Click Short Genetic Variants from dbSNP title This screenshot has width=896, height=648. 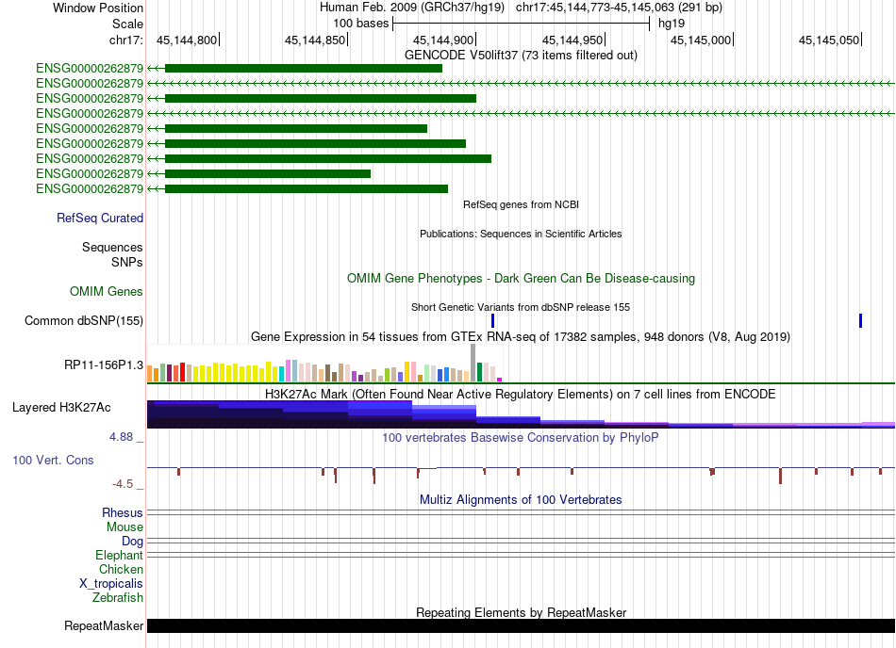[521, 307]
